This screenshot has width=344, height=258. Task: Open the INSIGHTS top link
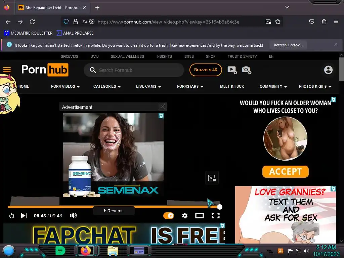point(164,56)
